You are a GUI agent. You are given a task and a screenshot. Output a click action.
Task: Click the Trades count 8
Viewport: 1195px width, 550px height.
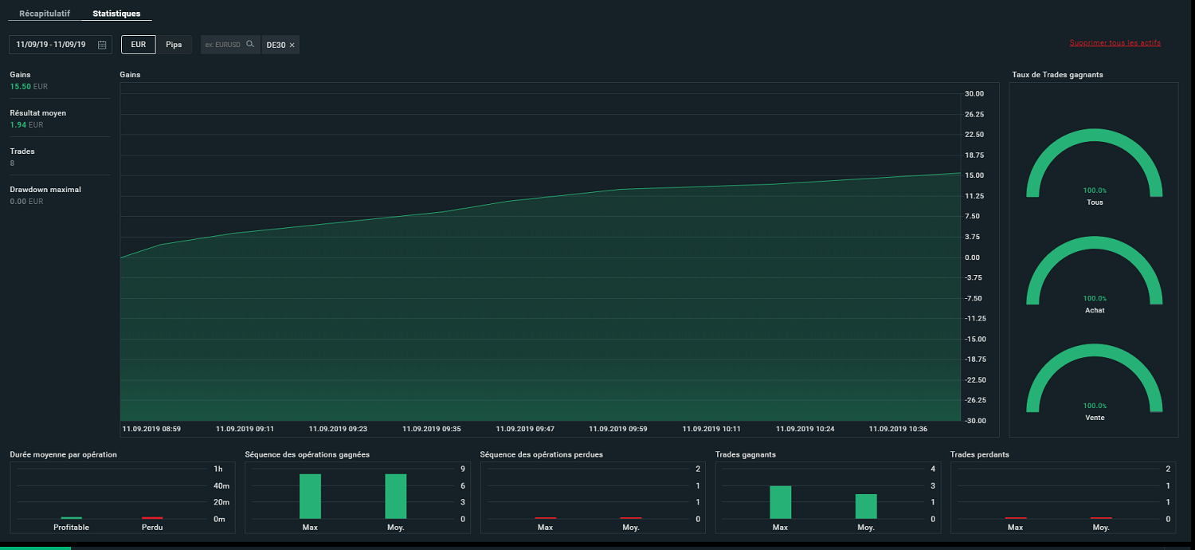pyautogui.click(x=12, y=163)
